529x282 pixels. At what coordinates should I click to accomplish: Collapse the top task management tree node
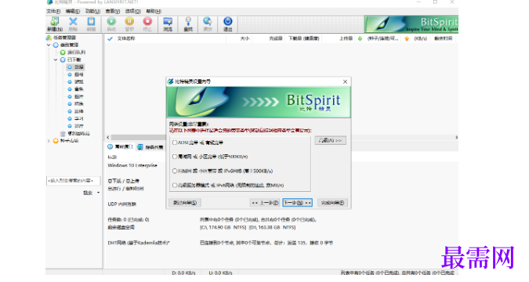(49, 45)
